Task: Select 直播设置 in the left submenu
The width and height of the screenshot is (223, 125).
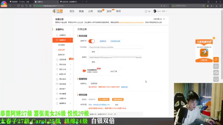Action: click(x=61, y=50)
